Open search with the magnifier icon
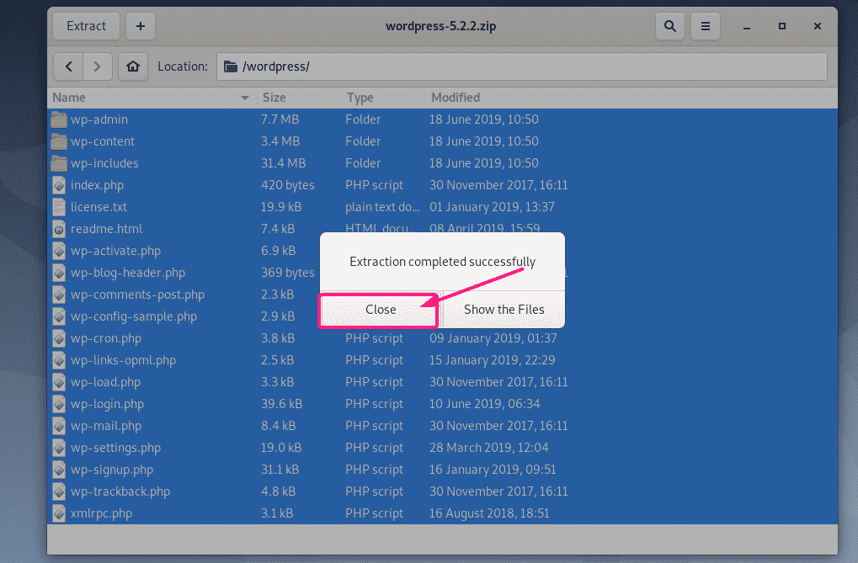This screenshot has width=858, height=563. click(669, 26)
